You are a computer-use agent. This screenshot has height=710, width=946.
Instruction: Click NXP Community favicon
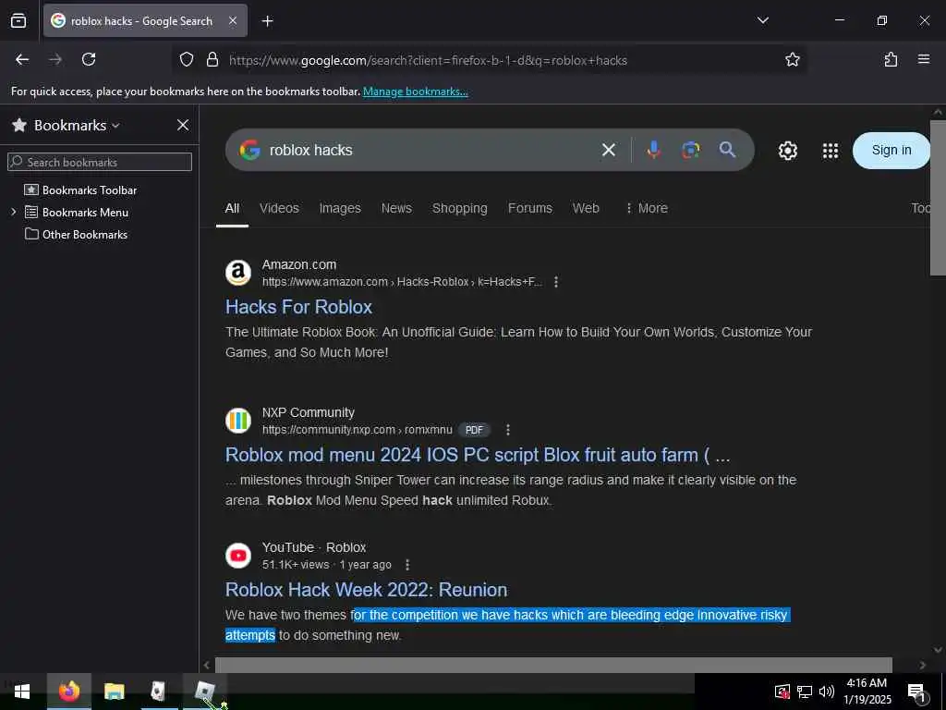pos(238,421)
